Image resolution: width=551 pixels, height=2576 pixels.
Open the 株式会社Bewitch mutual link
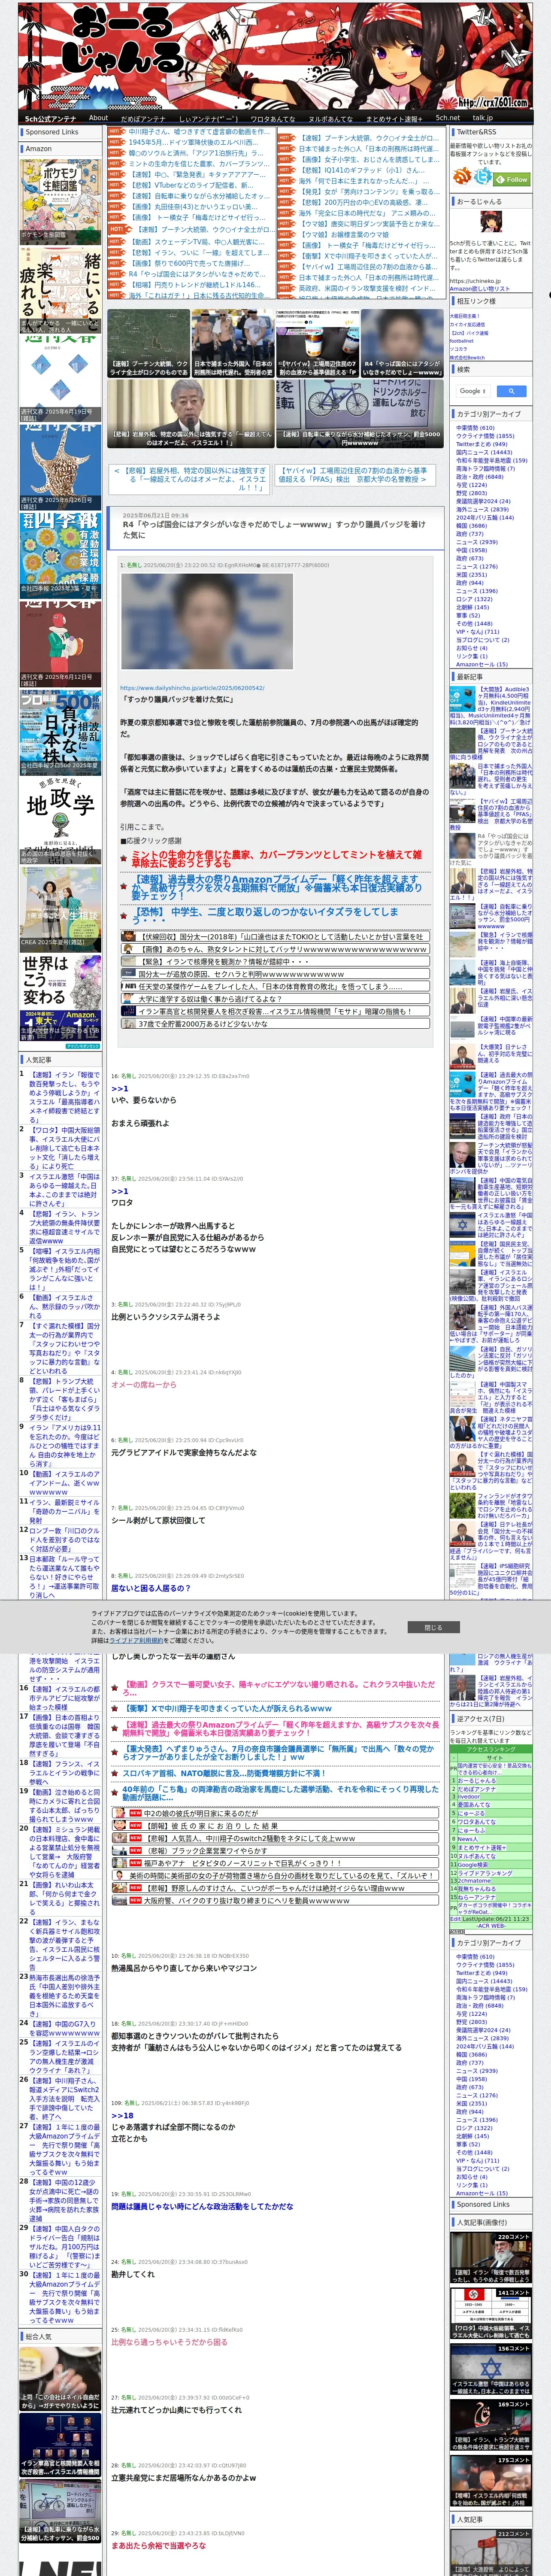tap(467, 357)
